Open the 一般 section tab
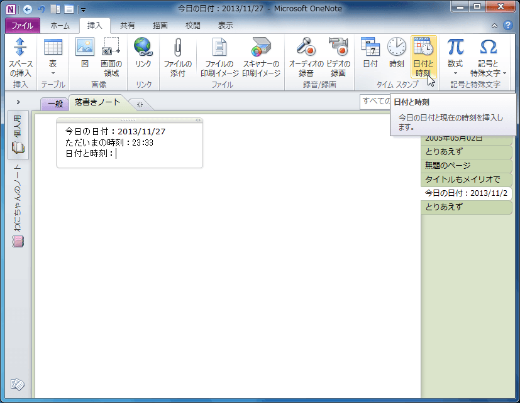The image size is (520, 403). 55,104
